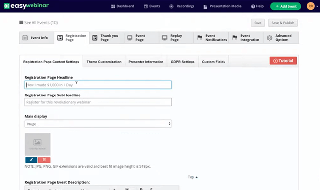Open Presenter Information subtab
320x190 pixels.
coord(146,62)
